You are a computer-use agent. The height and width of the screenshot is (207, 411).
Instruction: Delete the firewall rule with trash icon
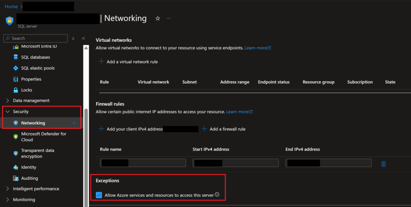click(x=383, y=164)
